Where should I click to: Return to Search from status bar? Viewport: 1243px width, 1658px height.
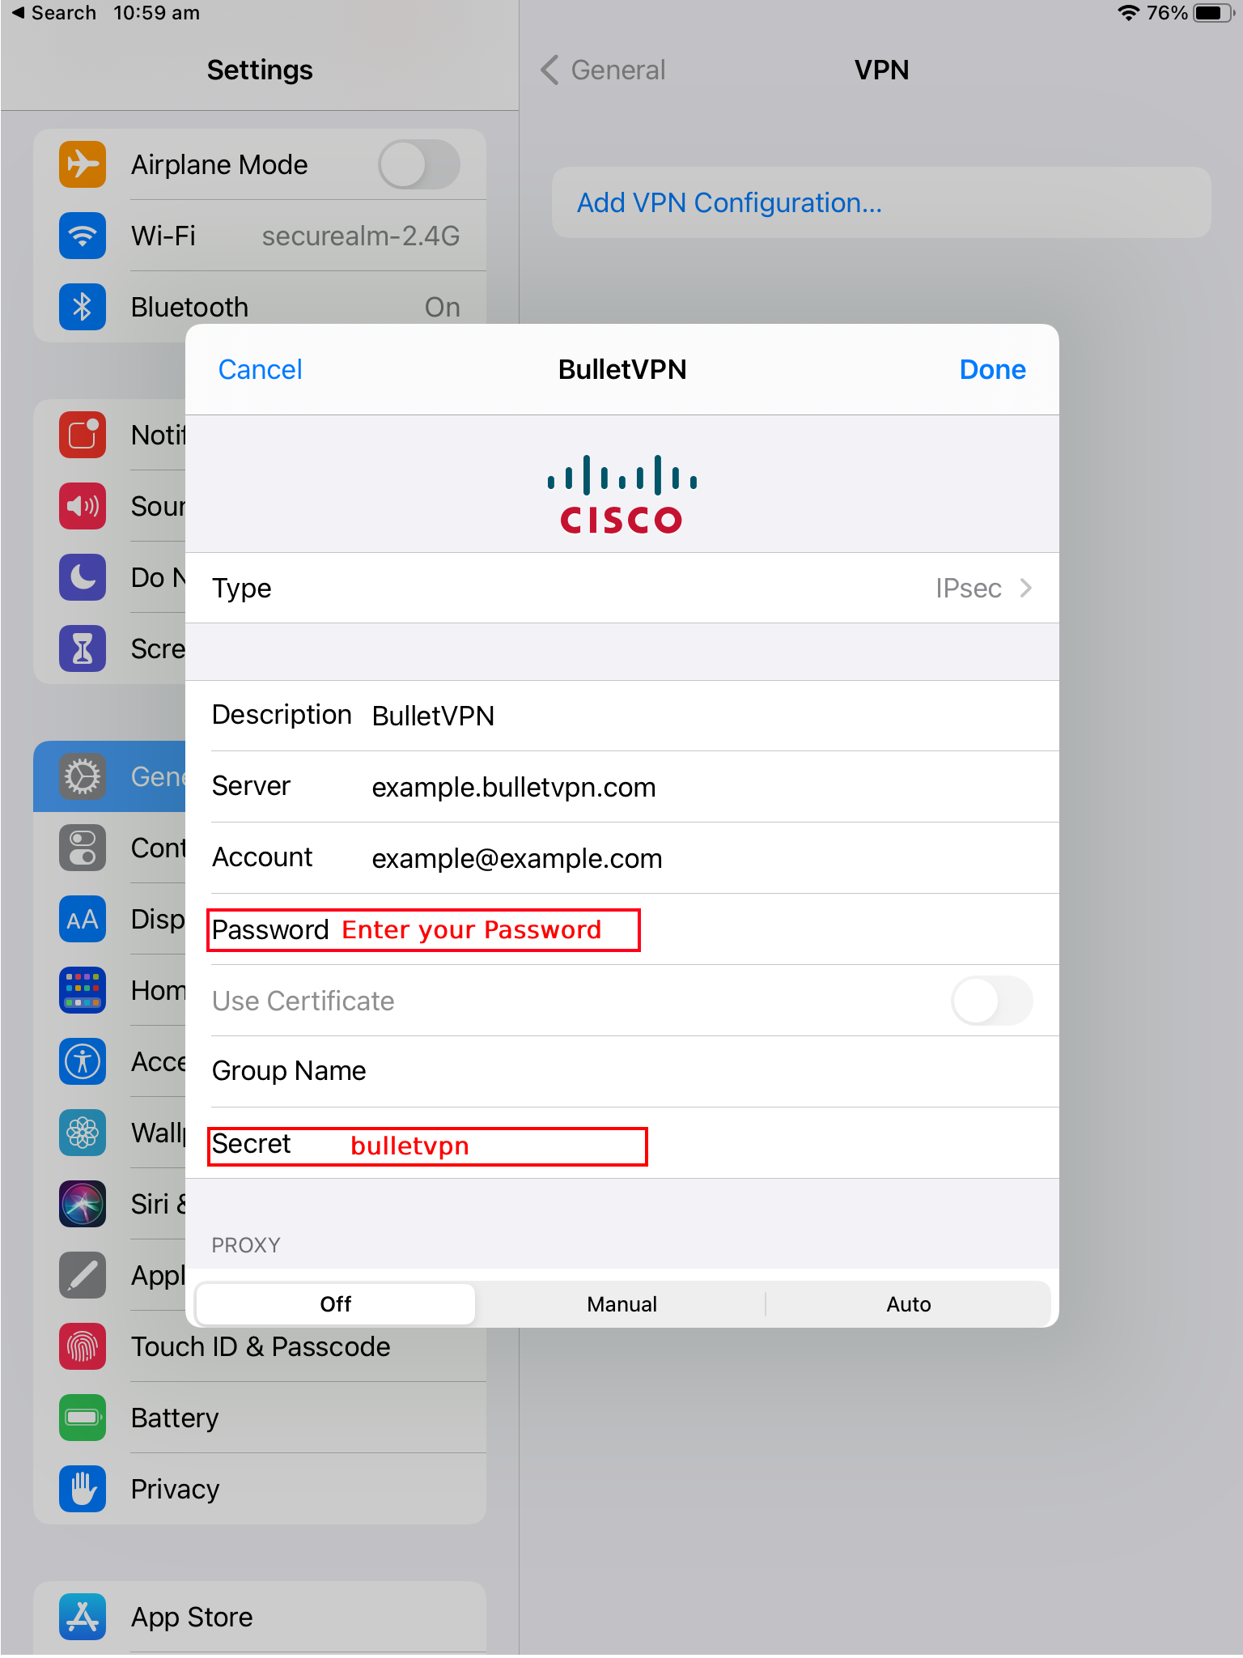tap(53, 13)
